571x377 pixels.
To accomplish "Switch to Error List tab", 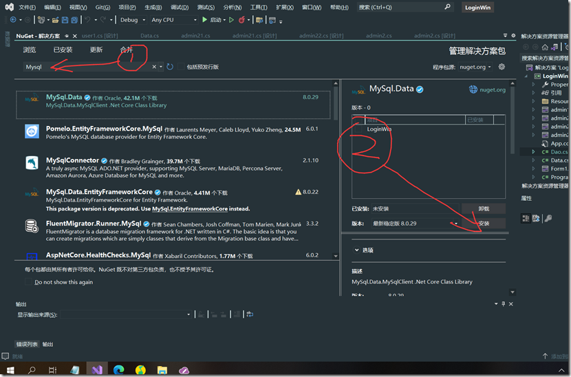I will tap(27, 344).
